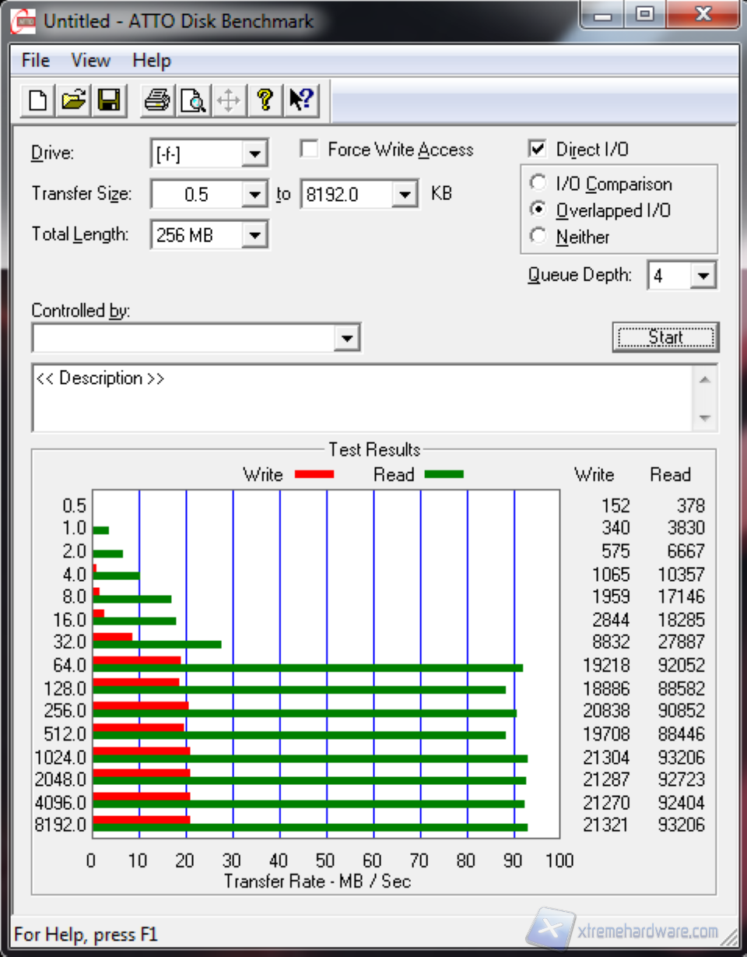The height and width of the screenshot is (957, 747).
Task: Open the Total Length dropdown
Action: click(254, 234)
